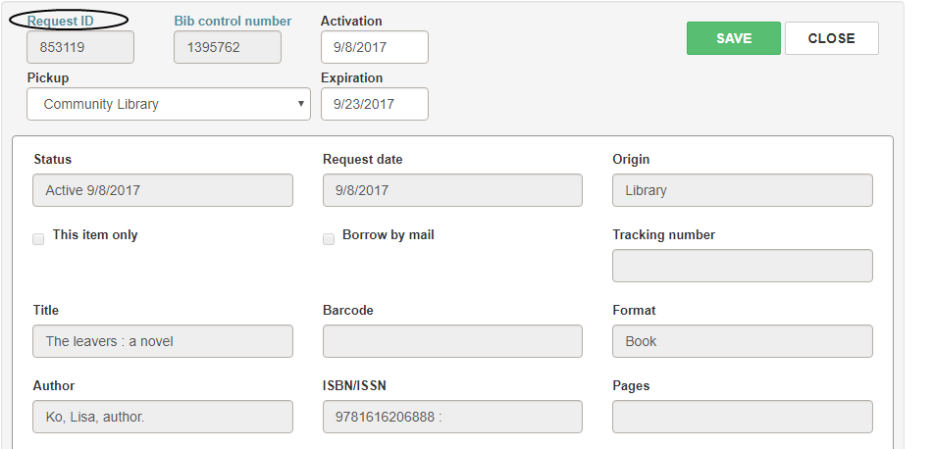Viewport: 933px width, 449px height.
Task: Toggle the Borrow by mail checkbox
Action: coord(329,239)
